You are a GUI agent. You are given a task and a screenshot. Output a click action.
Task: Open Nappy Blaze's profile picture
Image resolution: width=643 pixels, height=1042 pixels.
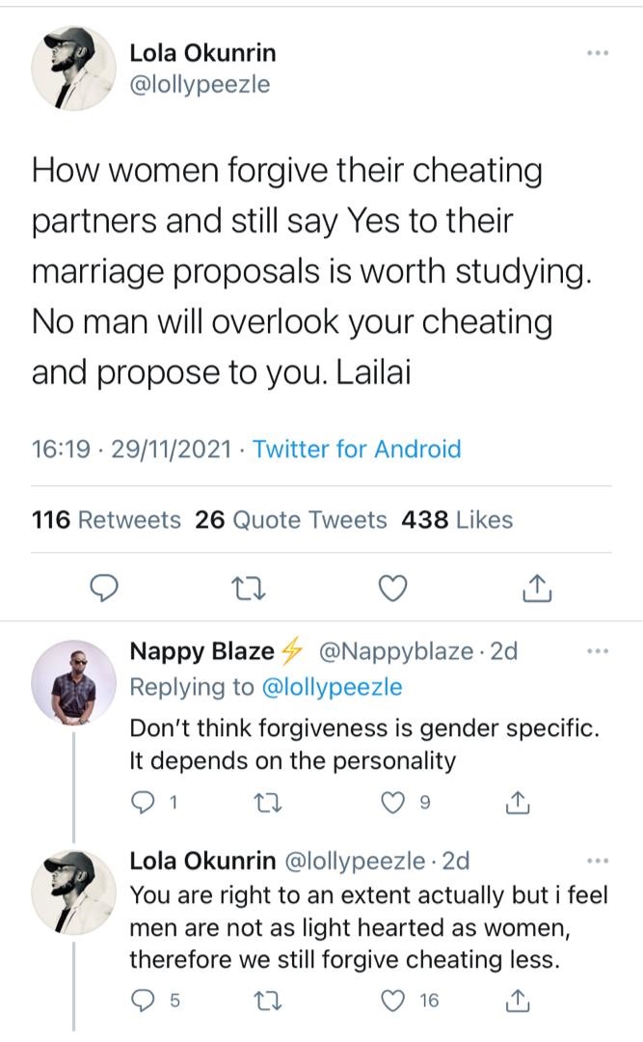tap(73, 680)
